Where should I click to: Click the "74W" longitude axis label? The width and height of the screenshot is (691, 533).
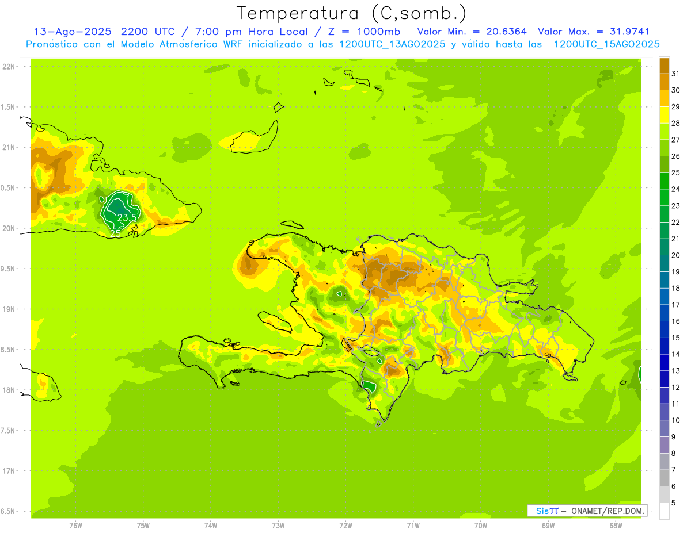tap(210, 526)
